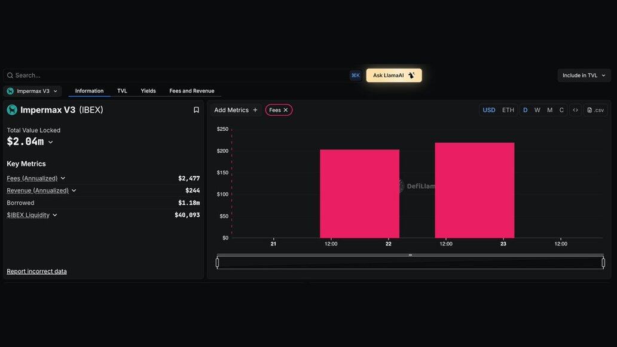
Task: Set chart interval to weekly (W)
Action: (x=537, y=110)
